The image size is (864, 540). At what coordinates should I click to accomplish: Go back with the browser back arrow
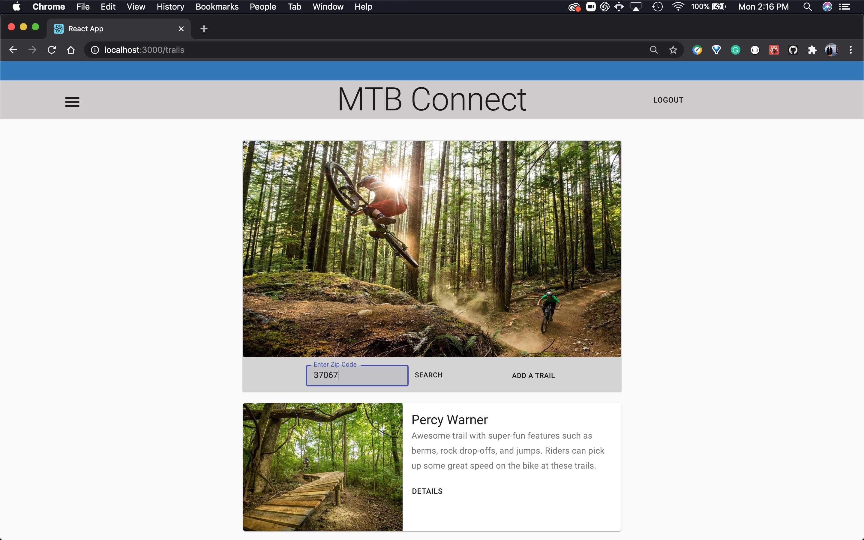[13, 50]
